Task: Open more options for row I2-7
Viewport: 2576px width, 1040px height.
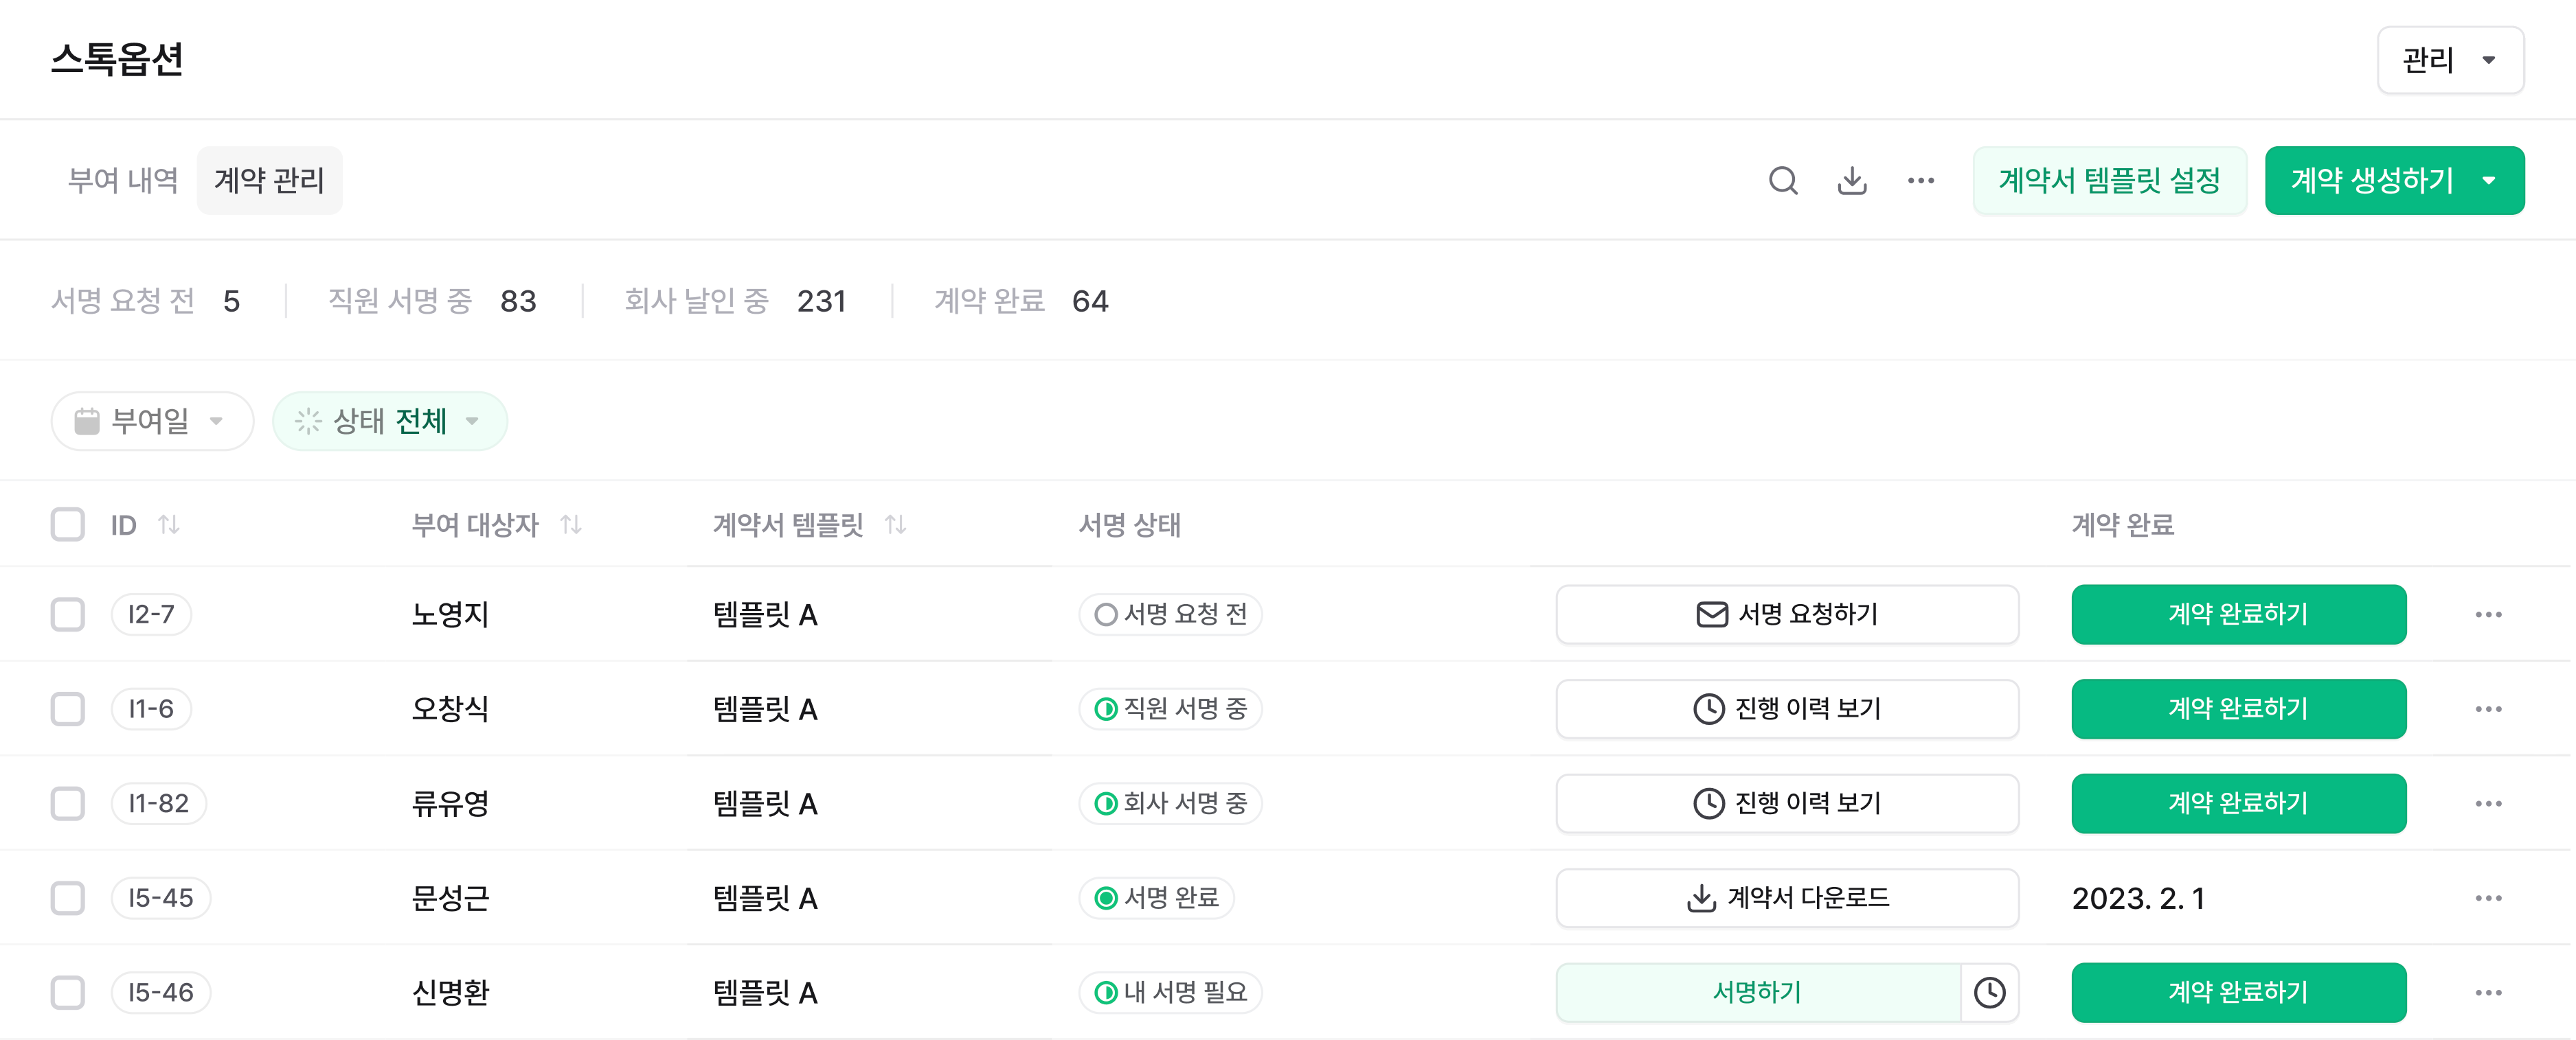Action: (2488, 614)
